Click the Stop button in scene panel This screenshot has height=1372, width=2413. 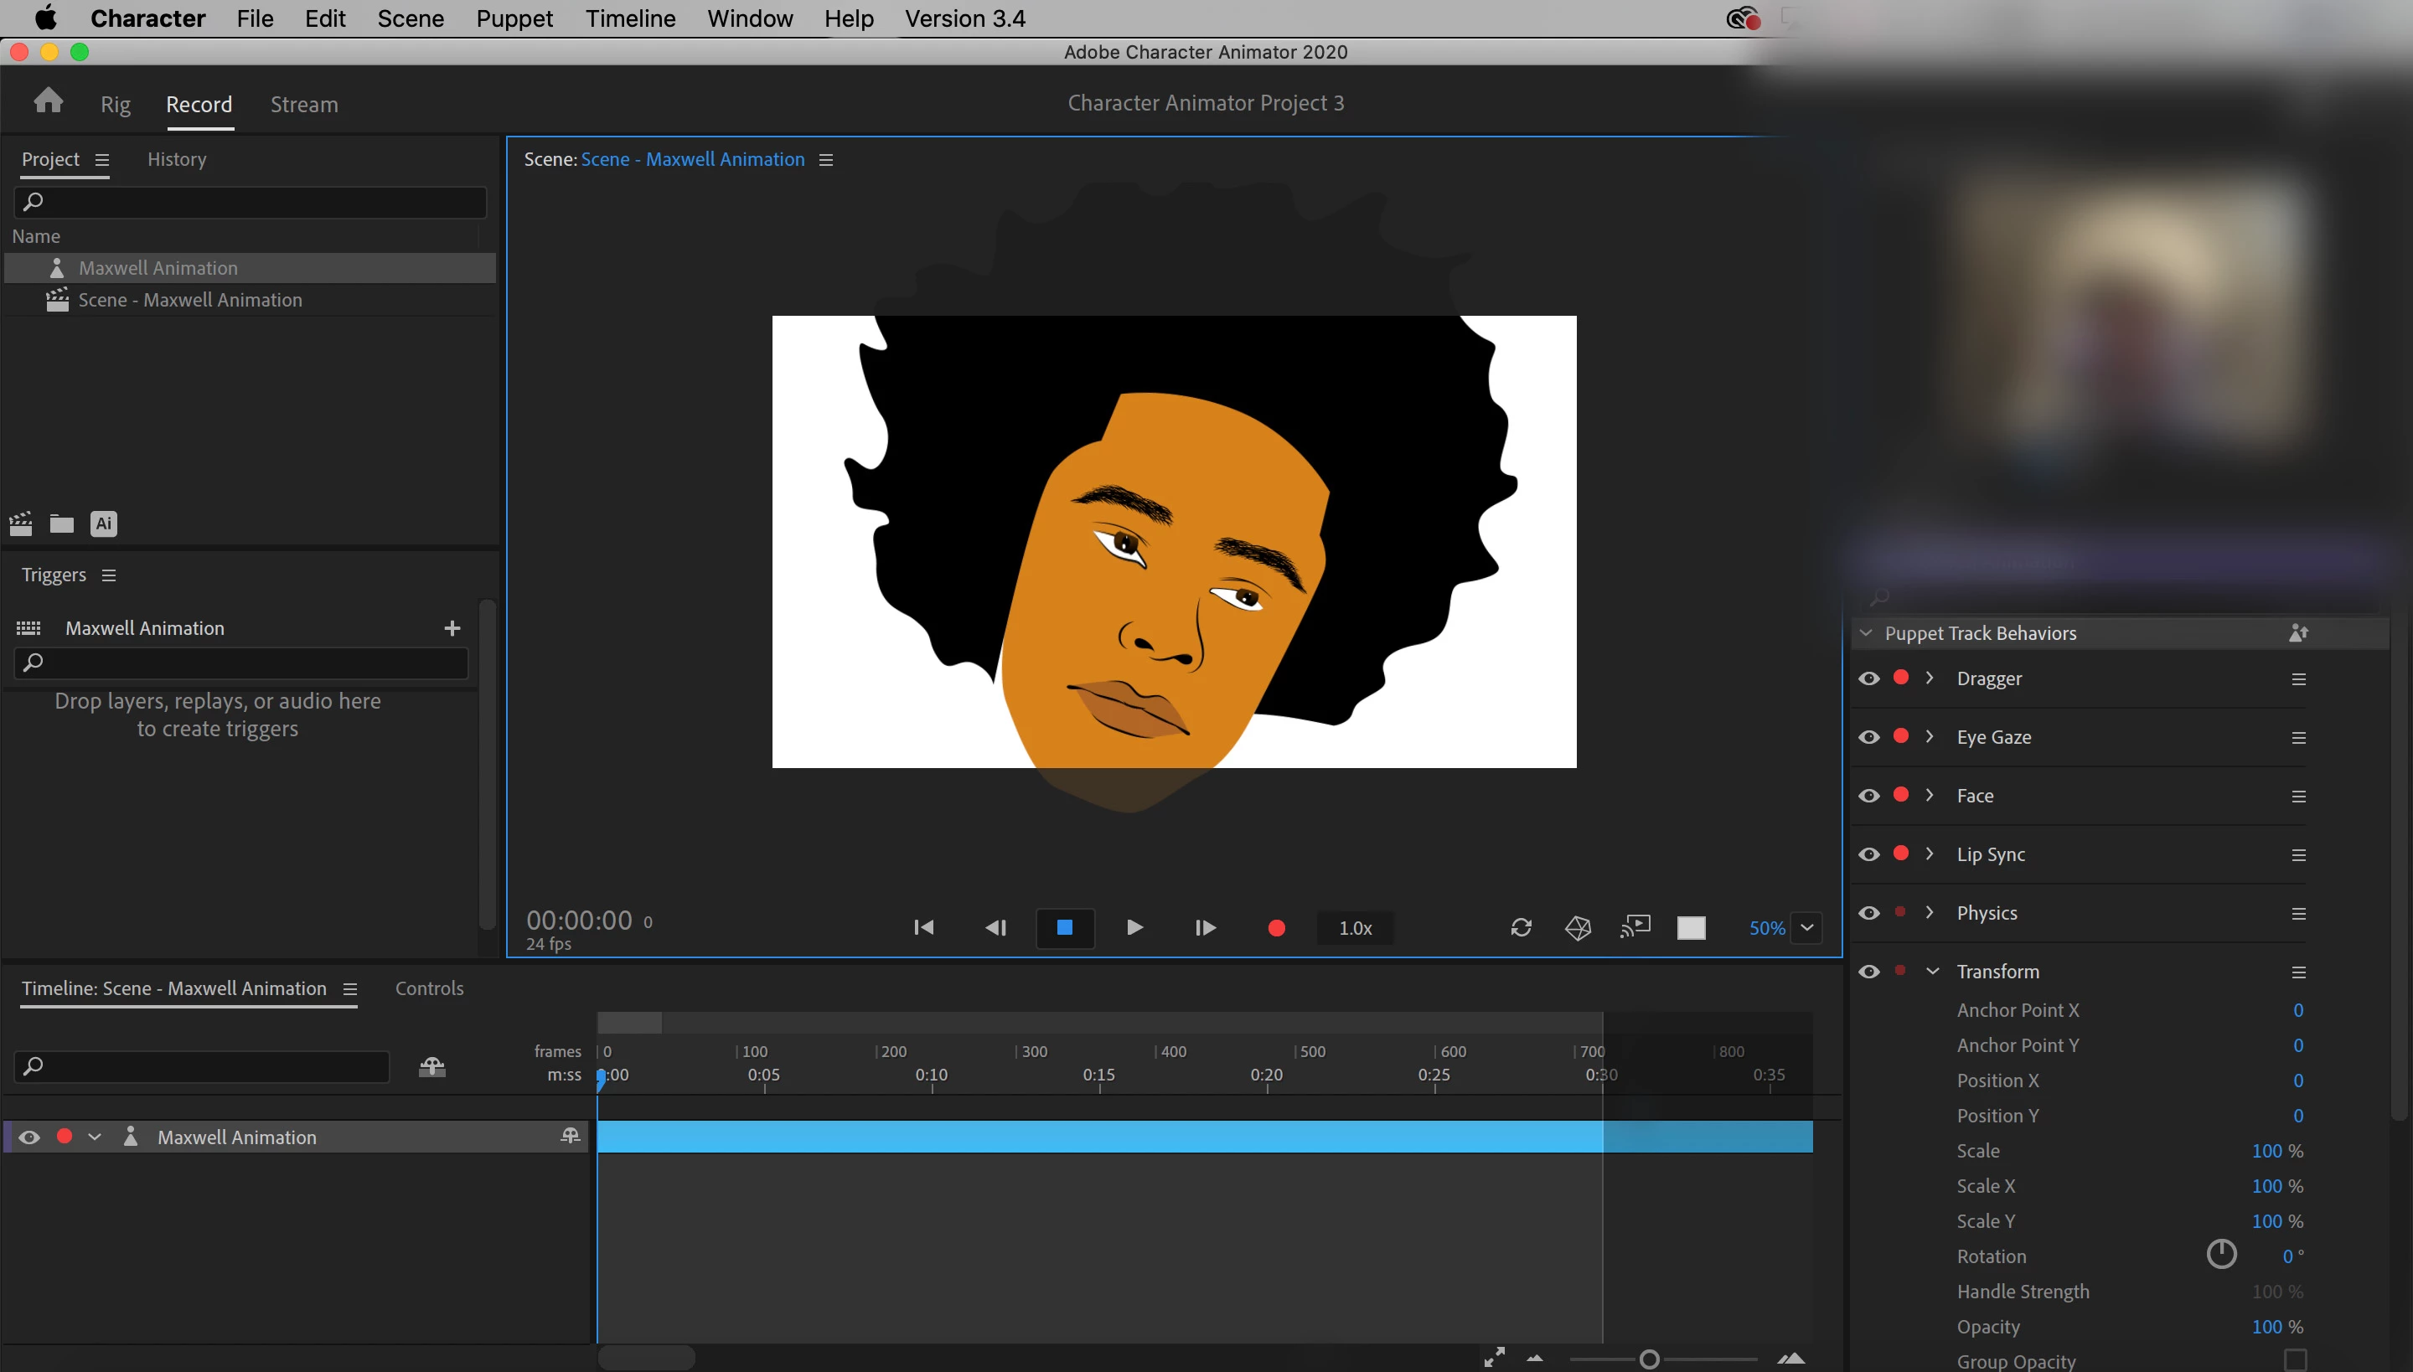(1064, 927)
